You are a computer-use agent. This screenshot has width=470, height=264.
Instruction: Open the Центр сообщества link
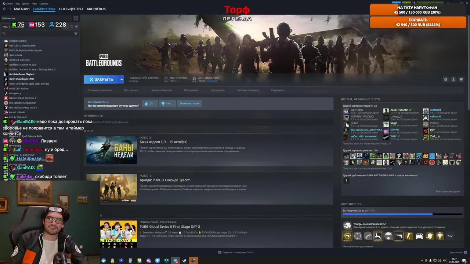tap(161, 90)
